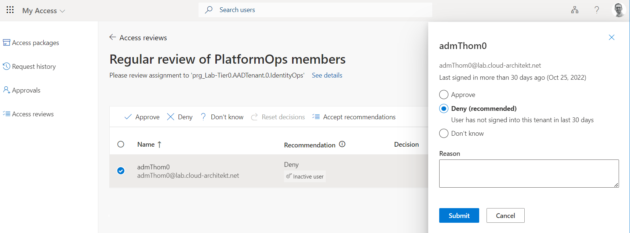
Task: Click the Inactive user badge
Action: tap(305, 176)
